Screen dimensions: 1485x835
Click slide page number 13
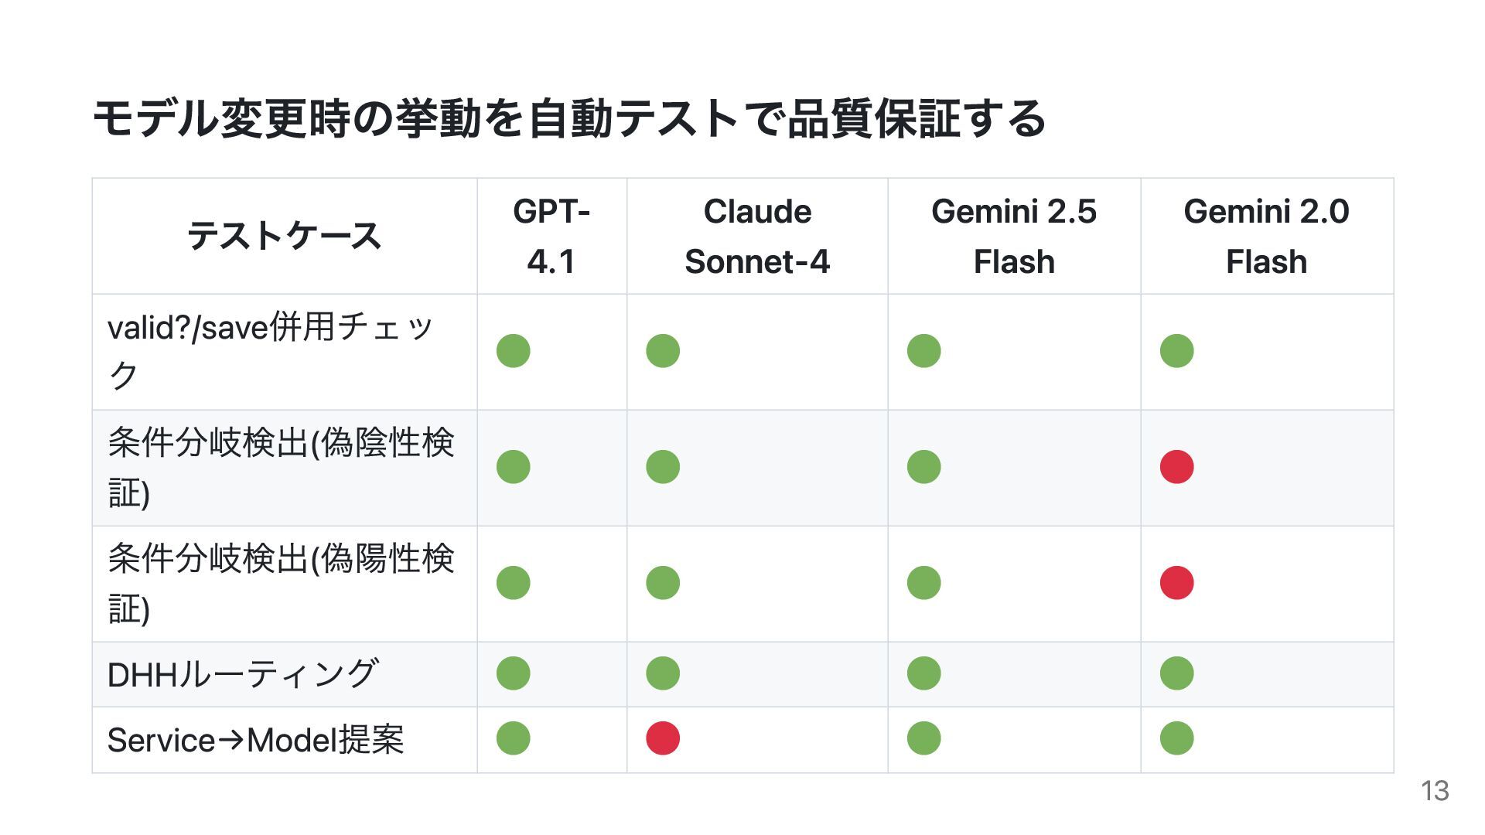coord(1435,791)
